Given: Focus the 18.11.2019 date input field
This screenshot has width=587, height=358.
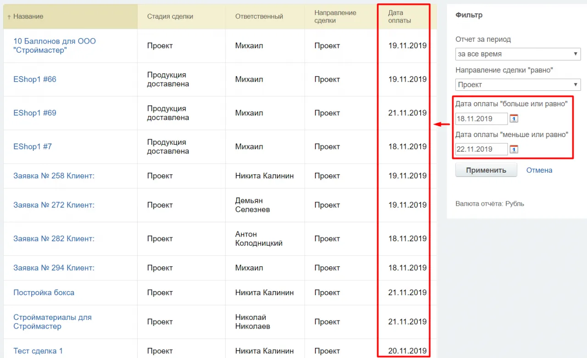Looking at the screenshot, I should tap(481, 119).
